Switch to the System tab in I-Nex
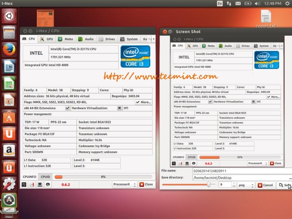 [129, 39]
